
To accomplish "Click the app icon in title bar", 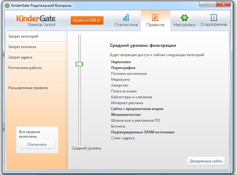I will coord(7,6).
